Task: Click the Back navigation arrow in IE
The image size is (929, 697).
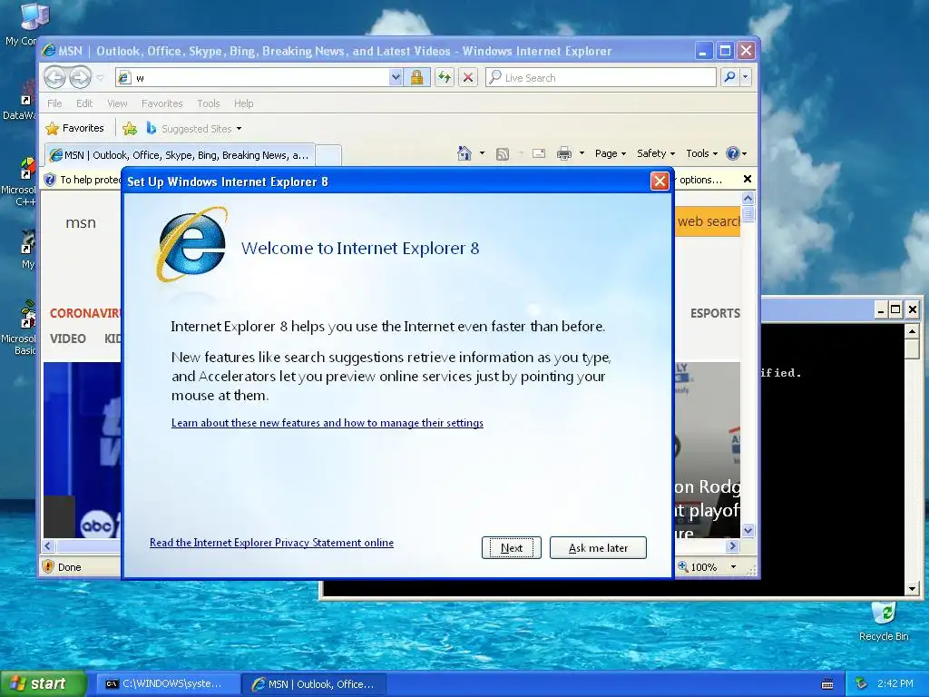Action: [x=54, y=77]
